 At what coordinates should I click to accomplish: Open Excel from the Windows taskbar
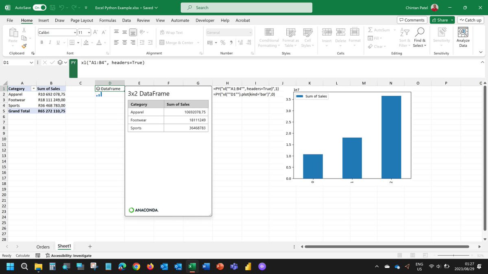[x=192, y=266]
